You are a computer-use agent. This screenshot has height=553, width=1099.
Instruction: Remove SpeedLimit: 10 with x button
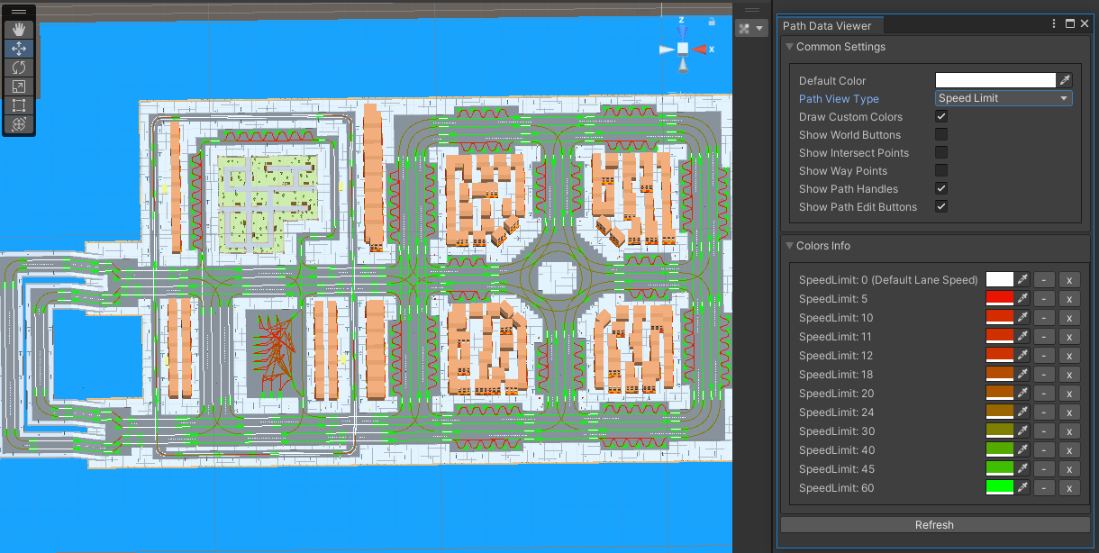1069,318
